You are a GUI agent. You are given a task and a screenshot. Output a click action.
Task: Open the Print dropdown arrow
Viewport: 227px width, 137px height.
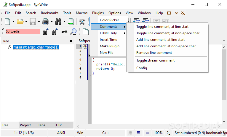click(x=52, y=22)
